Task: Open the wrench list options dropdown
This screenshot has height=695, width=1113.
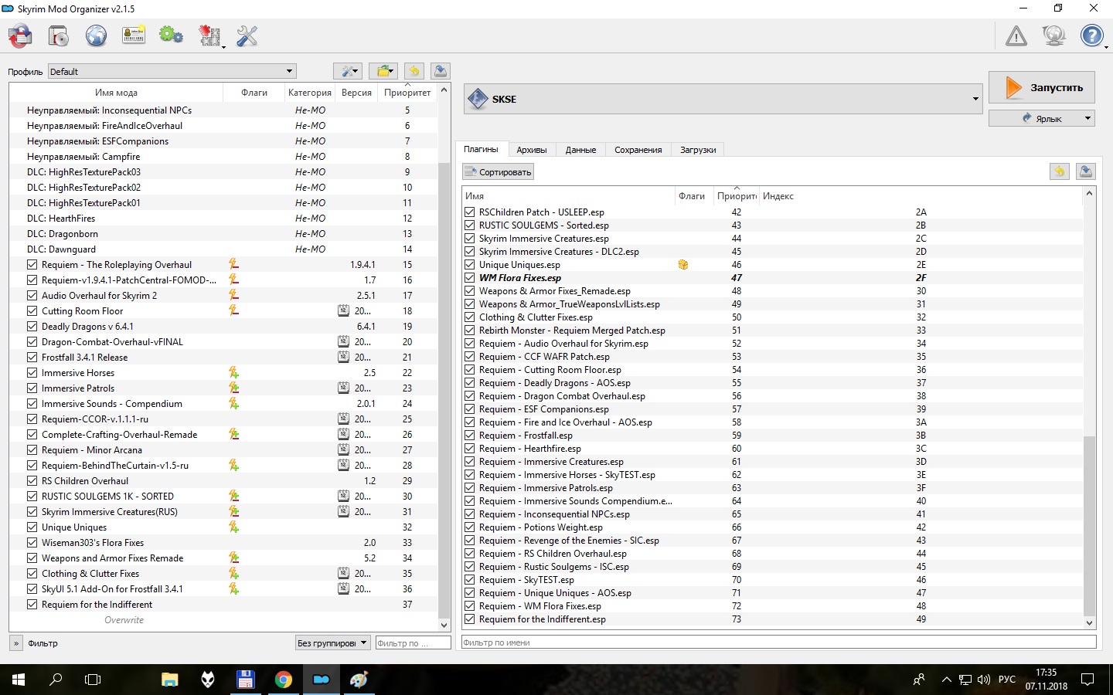Action: tap(348, 71)
